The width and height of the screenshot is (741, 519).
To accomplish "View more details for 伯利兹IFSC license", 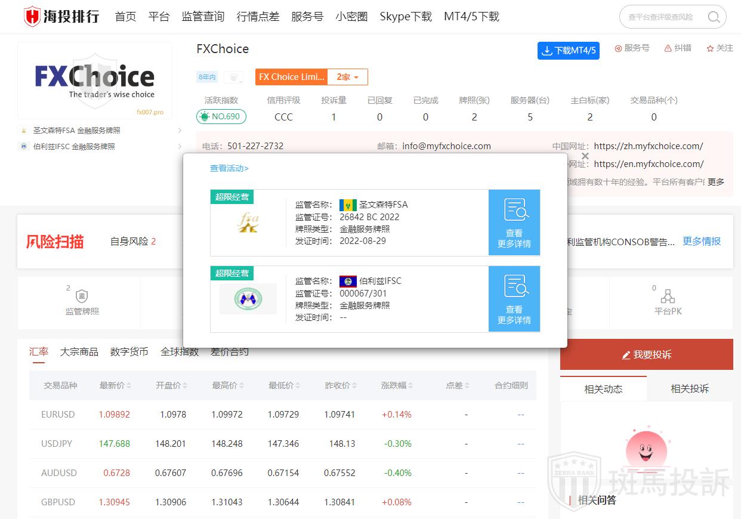I will 514,299.
